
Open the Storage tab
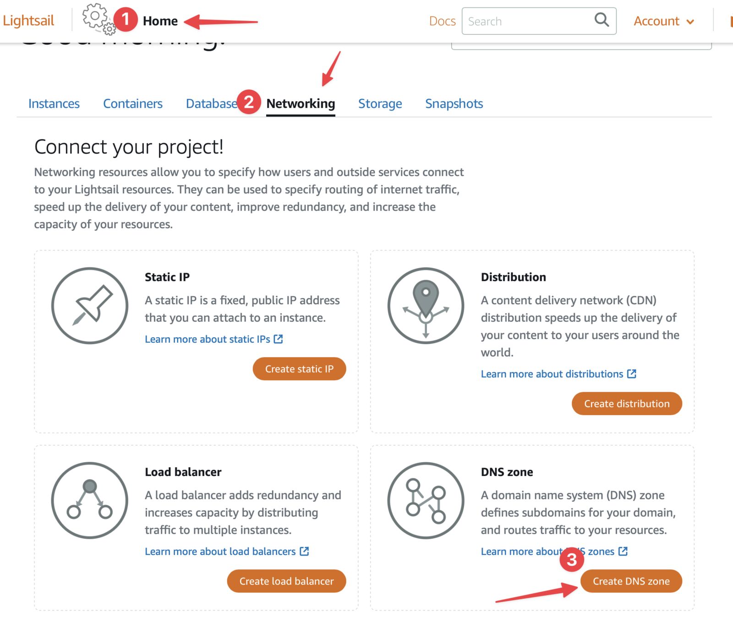pyautogui.click(x=380, y=104)
